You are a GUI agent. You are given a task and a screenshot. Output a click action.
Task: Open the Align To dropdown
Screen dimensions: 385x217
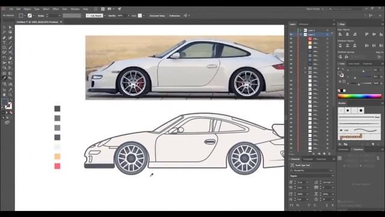380,57
